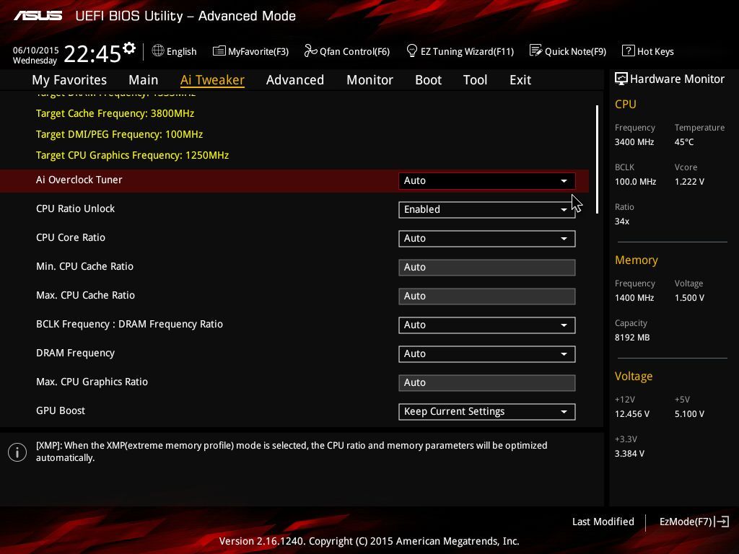Click the 3400 MHz CPU frequency value
Screen dimensions: 739x554
point(634,142)
